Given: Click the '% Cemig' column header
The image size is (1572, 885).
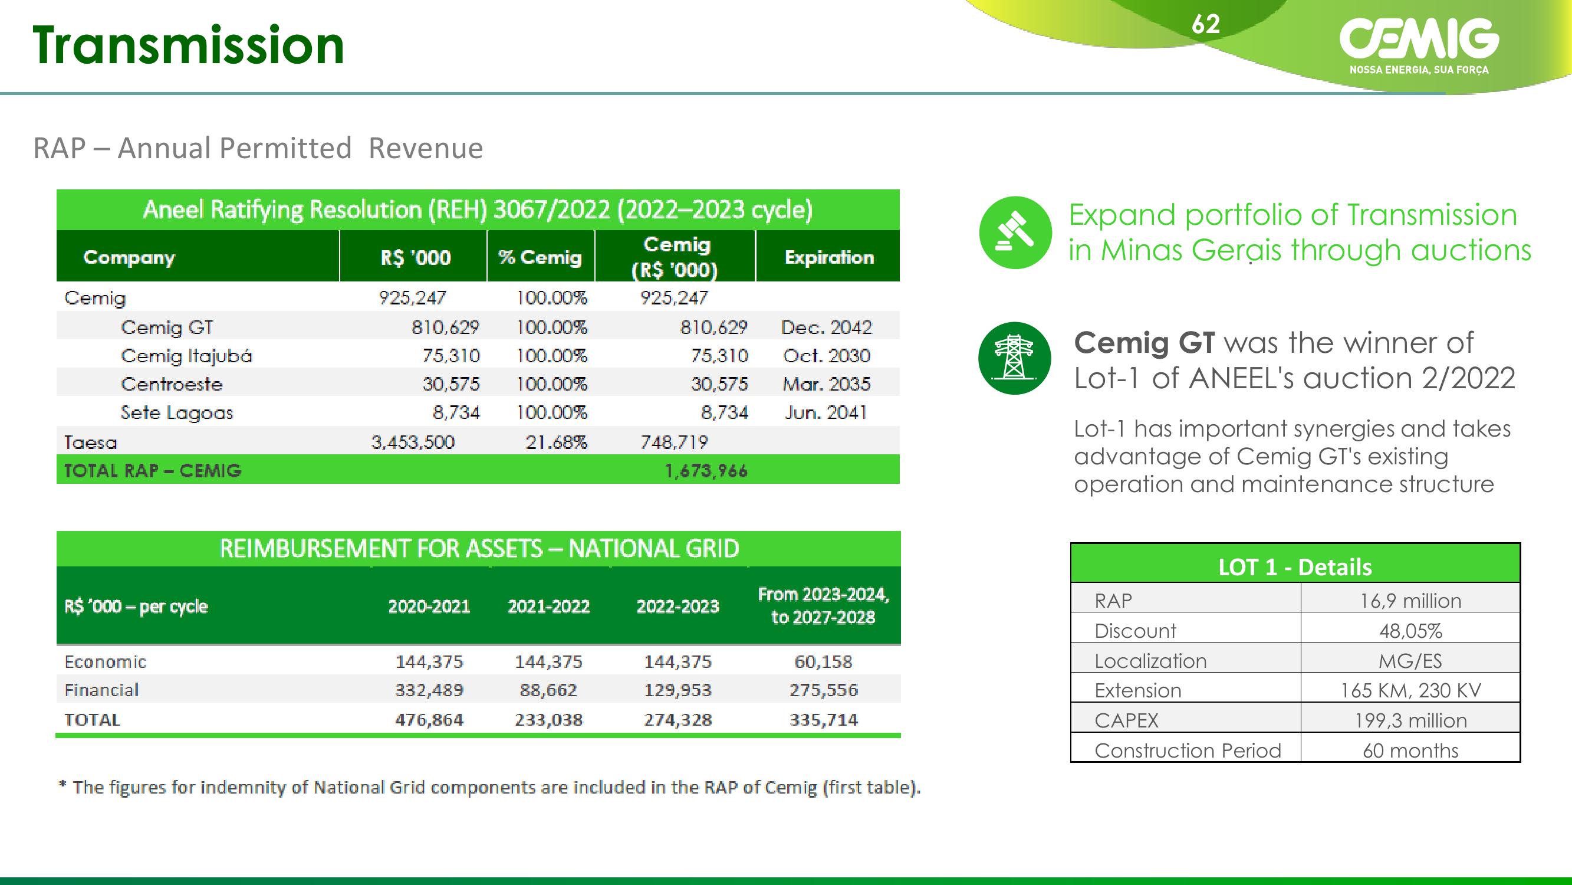Looking at the screenshot, I should [x=540, y=257].
